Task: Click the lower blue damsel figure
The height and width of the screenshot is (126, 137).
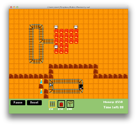Action: pos(41,91)
